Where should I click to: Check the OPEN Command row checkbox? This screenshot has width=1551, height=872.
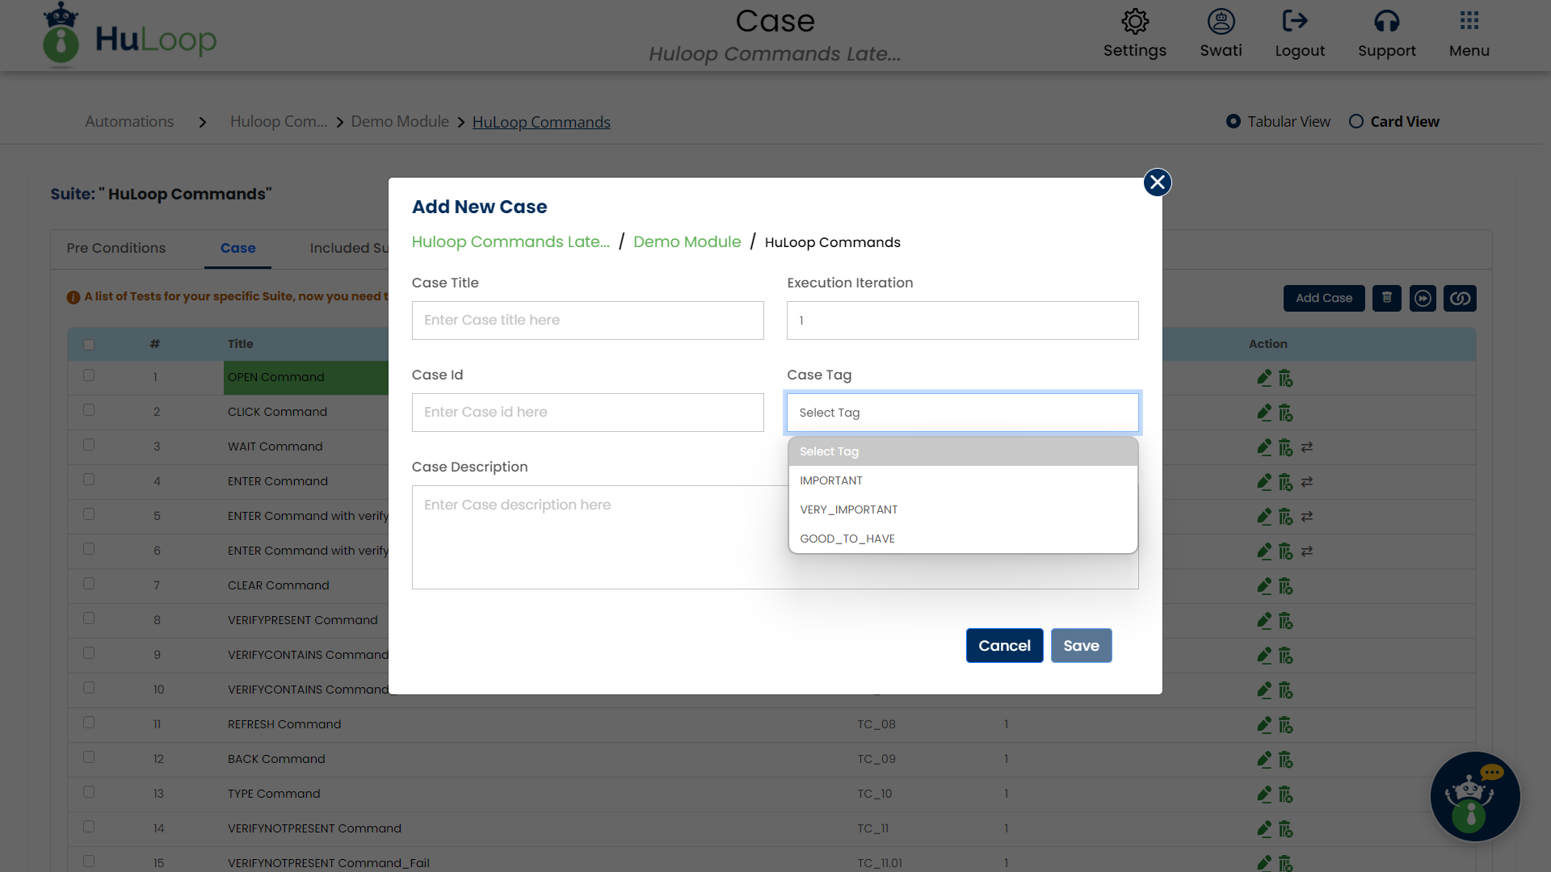(89, 375)
